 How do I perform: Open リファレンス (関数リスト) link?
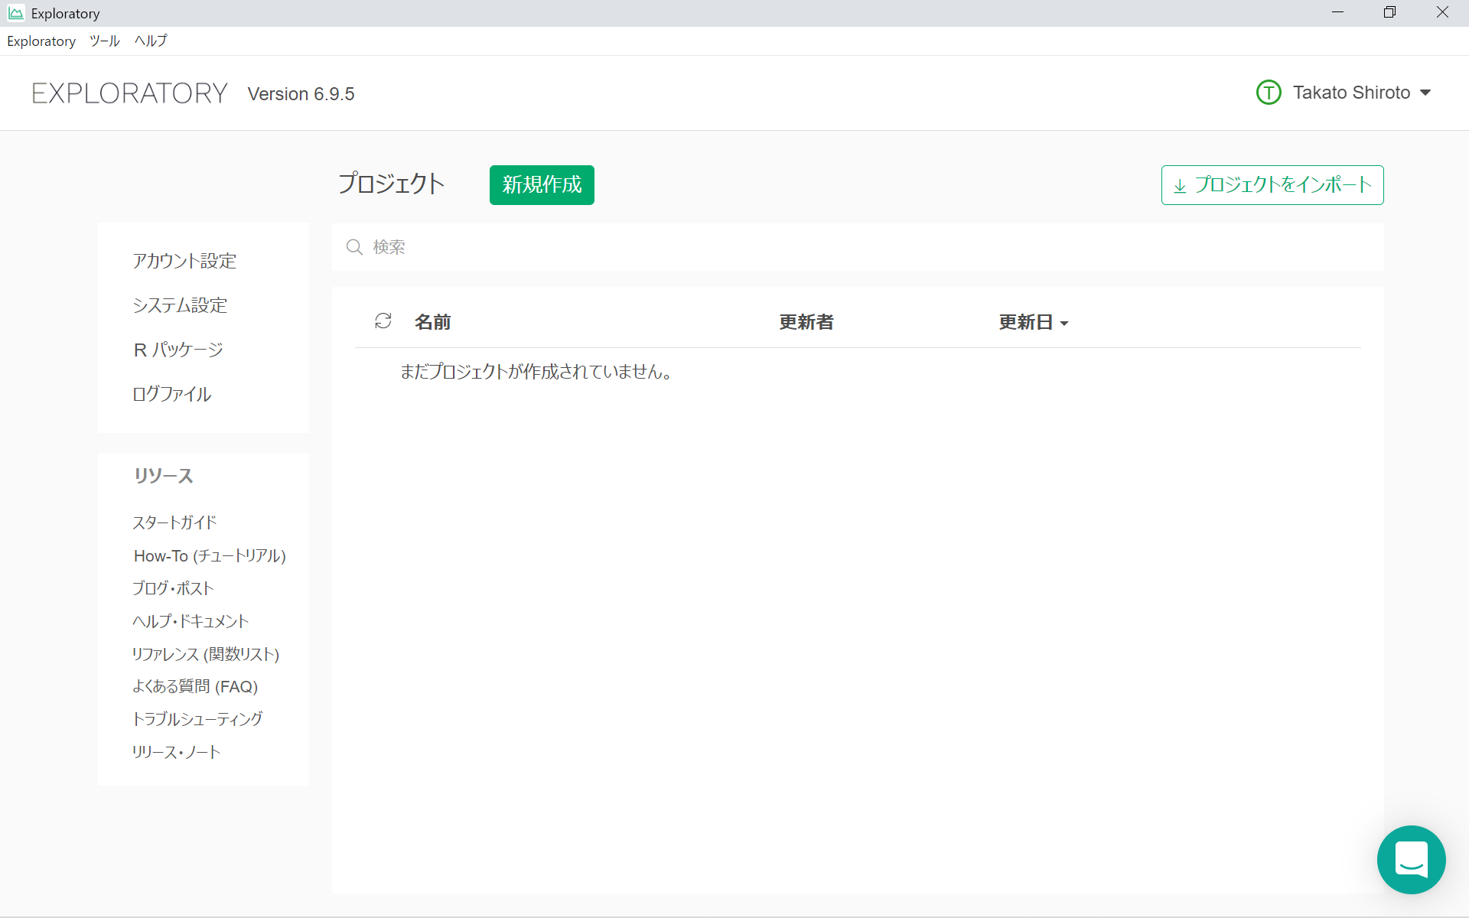point(206,654)
